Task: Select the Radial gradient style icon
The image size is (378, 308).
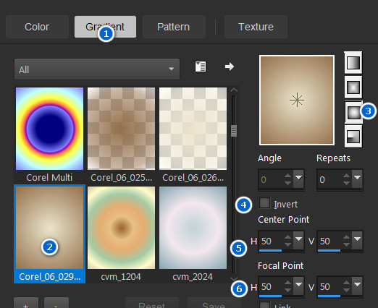Action: 353,137
